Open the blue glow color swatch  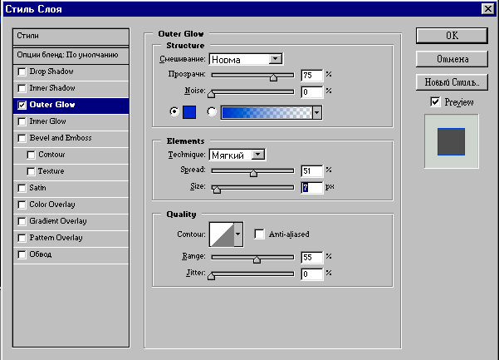pos(189,112)
